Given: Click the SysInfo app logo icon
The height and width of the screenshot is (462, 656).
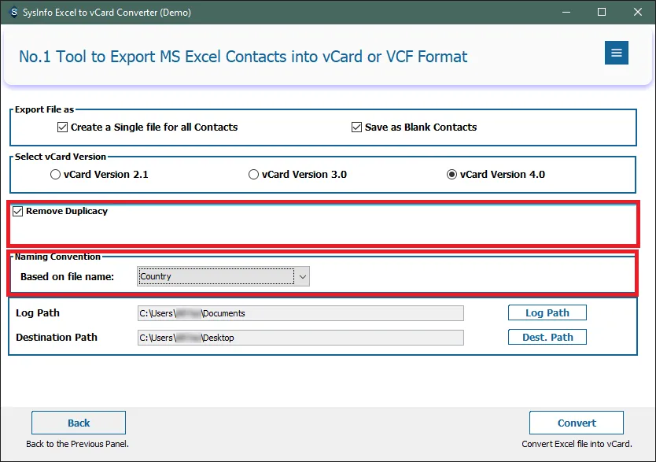Looking at the screenshot, I should [x=11, y=12].
